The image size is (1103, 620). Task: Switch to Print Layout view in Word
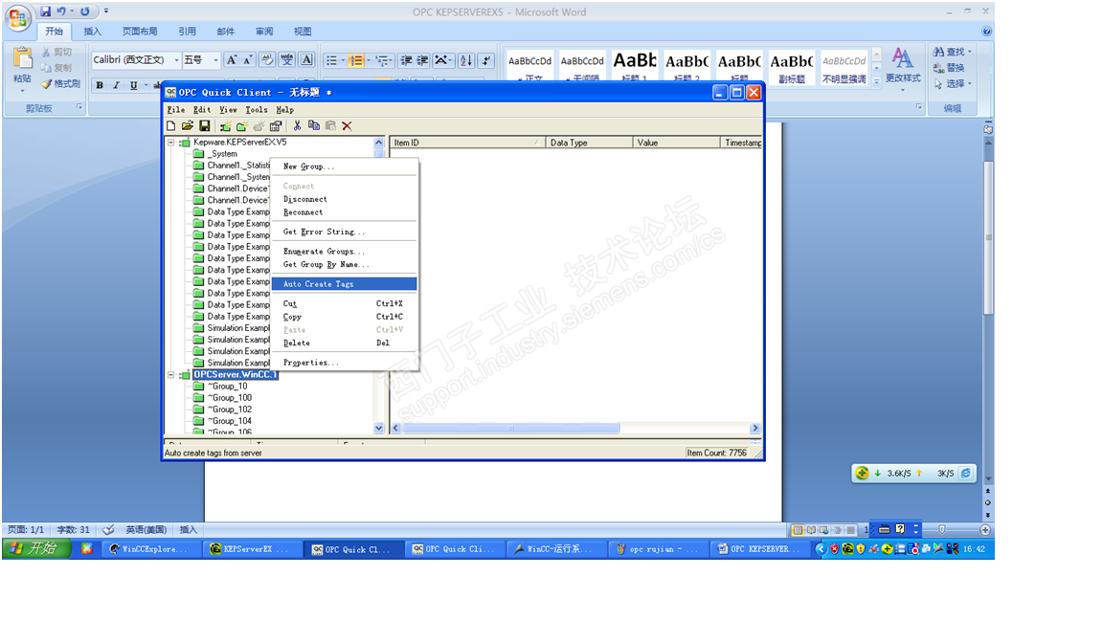798,529
